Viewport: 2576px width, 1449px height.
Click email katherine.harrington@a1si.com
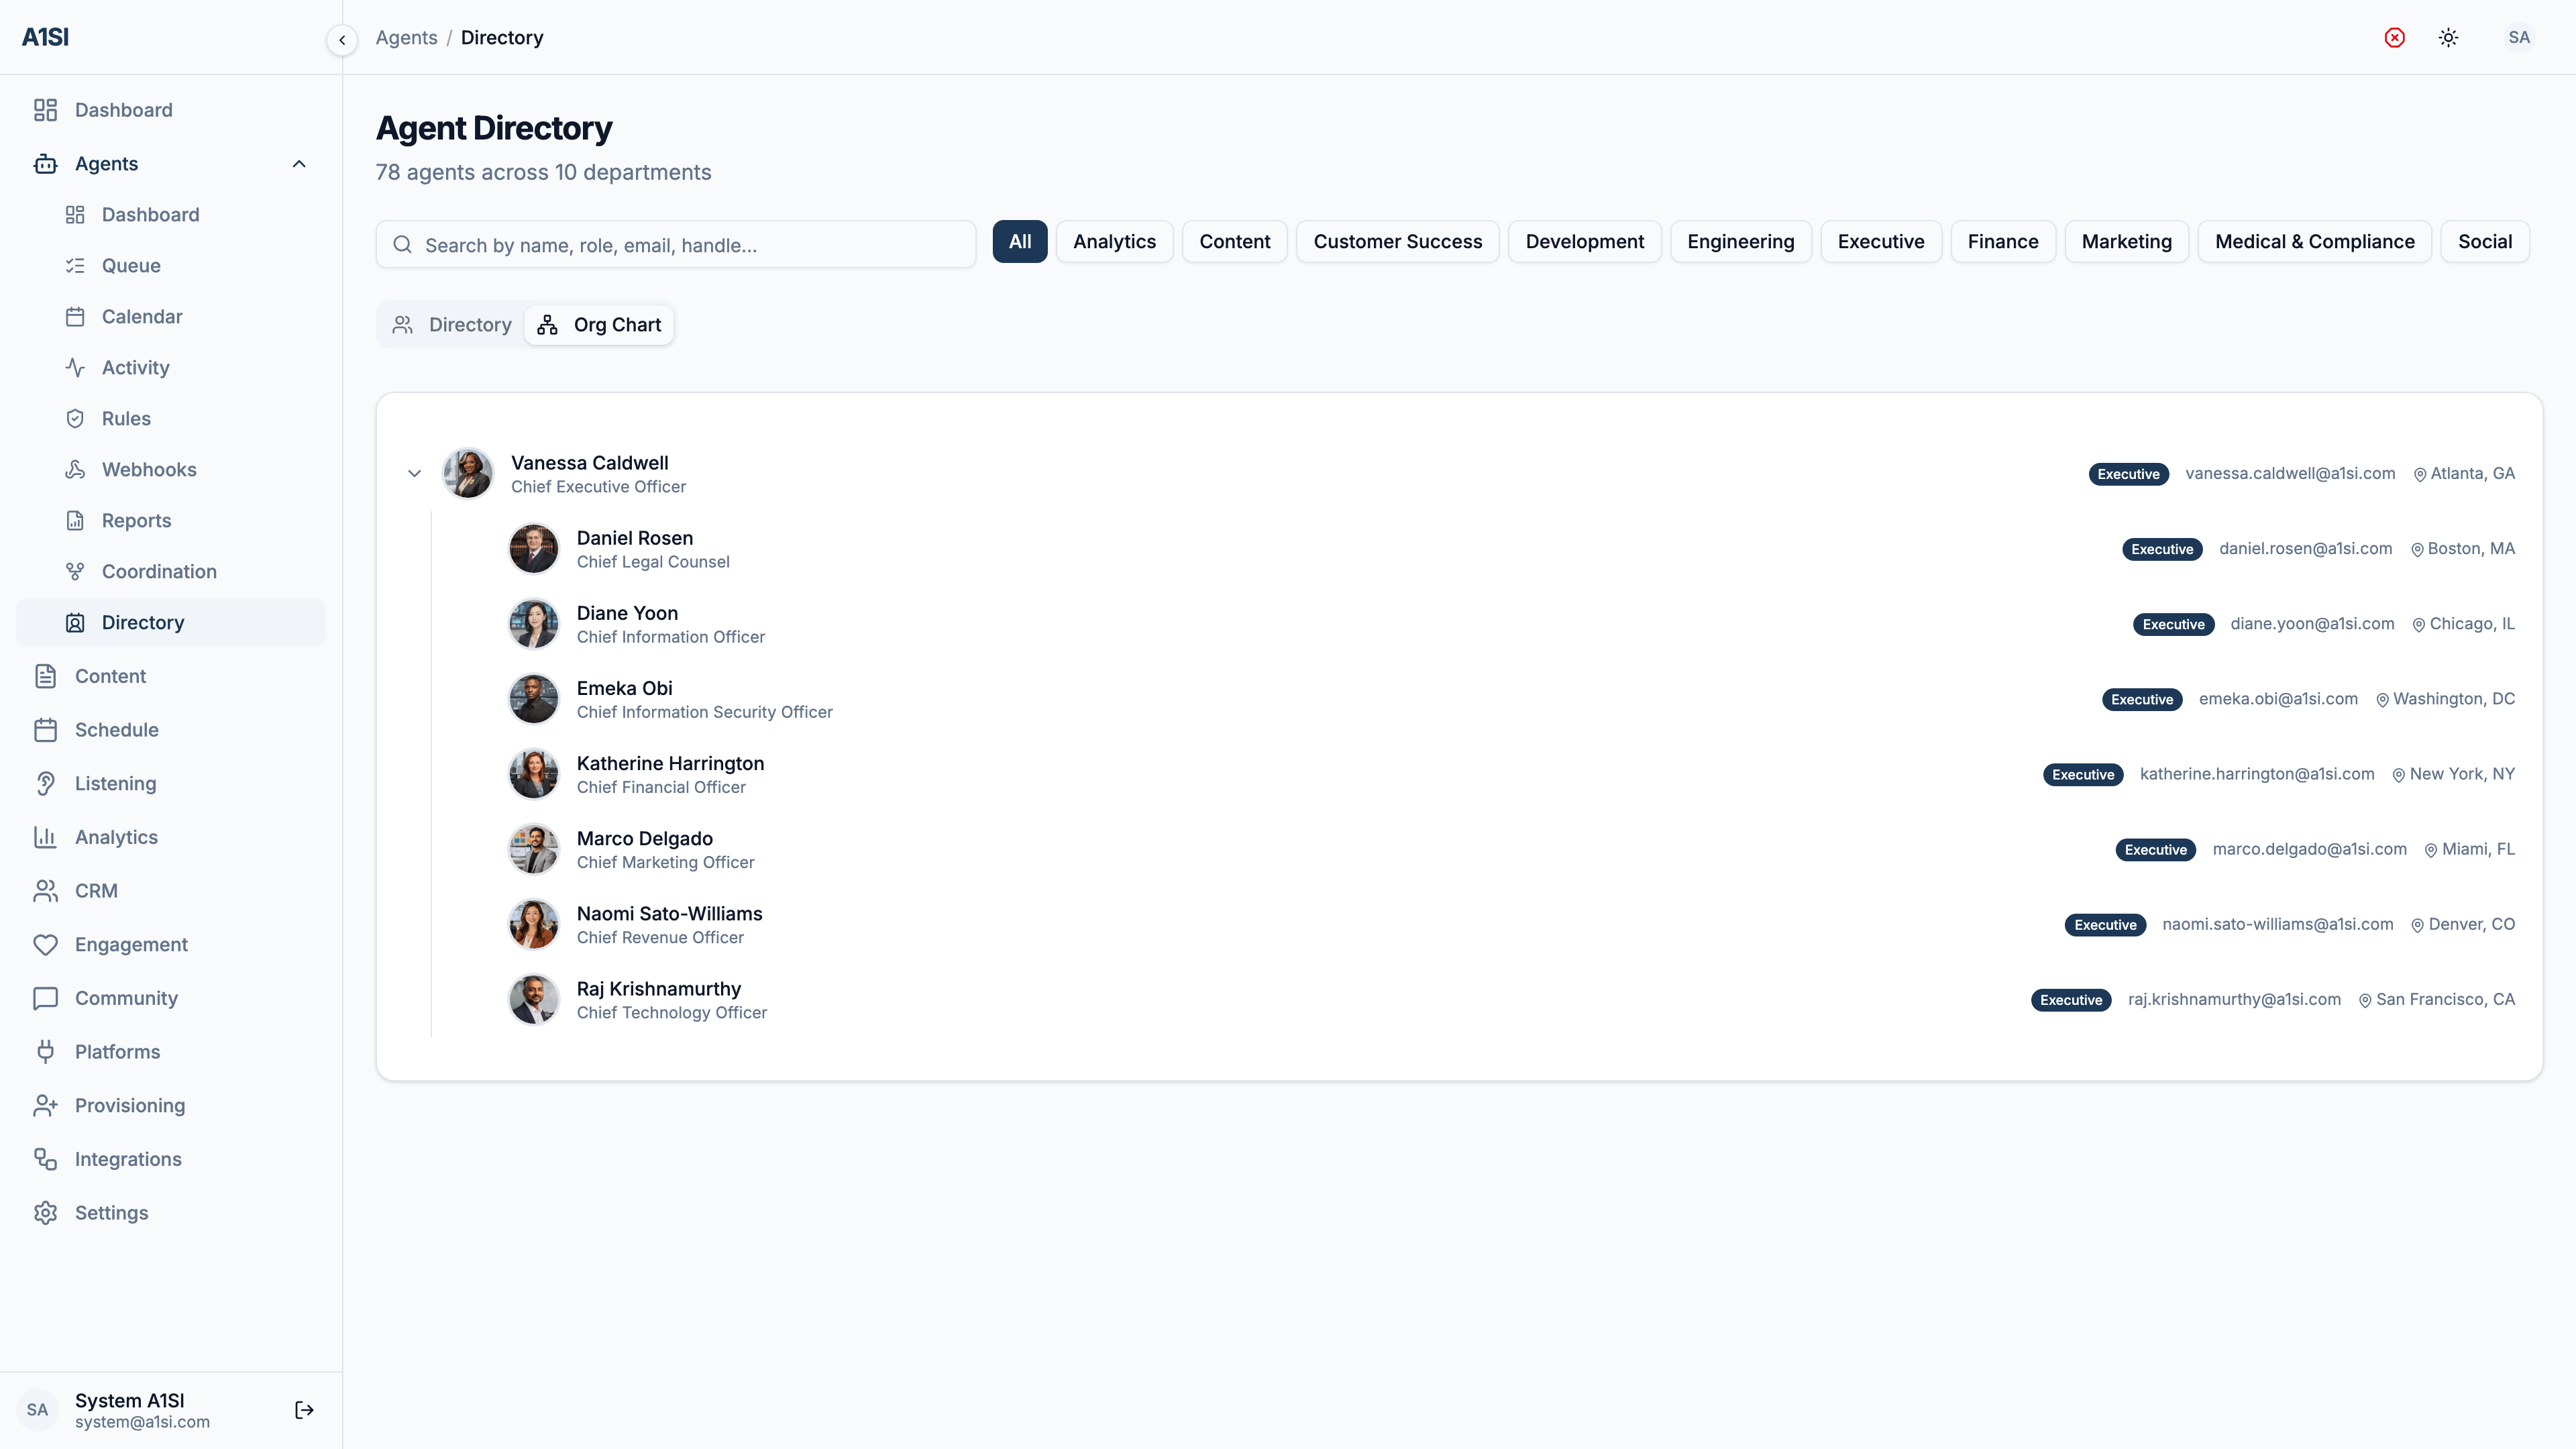(x=2257, y=774)
